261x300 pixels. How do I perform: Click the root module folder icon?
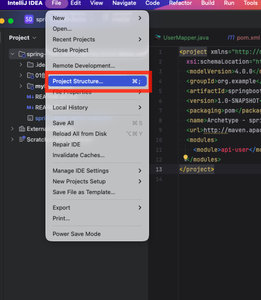tap(22, 54)
